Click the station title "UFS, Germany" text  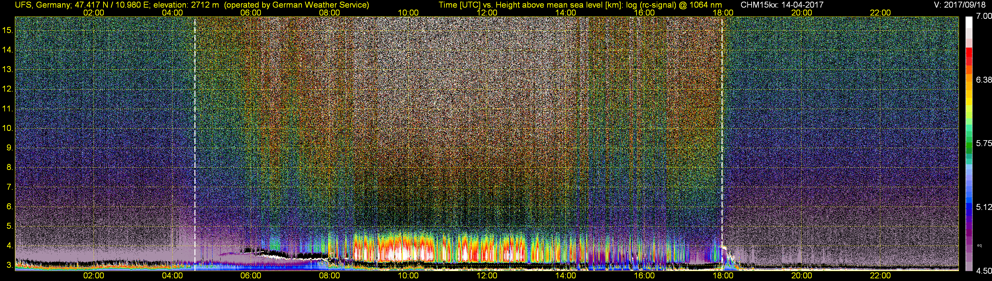point(42,5)
